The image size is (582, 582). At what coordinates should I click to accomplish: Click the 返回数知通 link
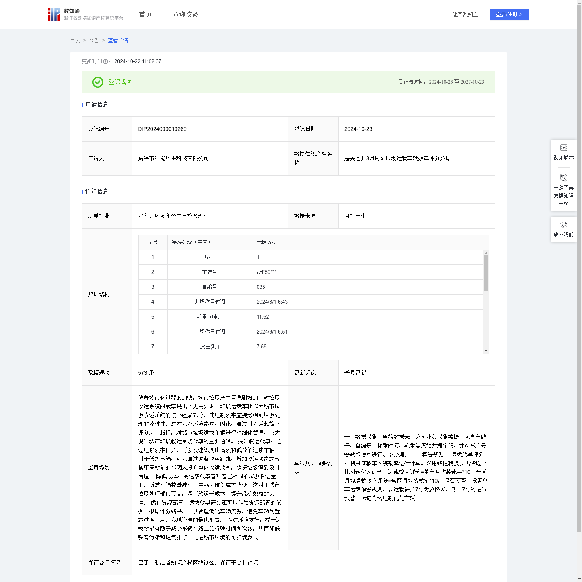click(465, 15)
